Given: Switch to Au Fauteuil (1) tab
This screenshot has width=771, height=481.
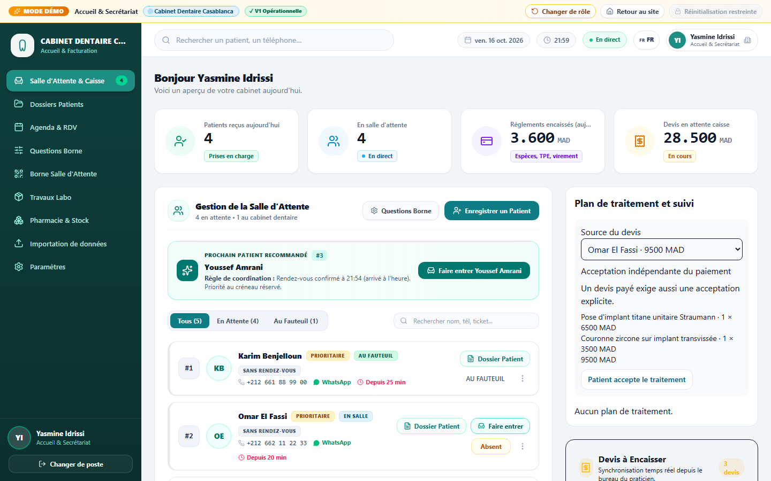Looking at the screenshot, I should pos(296,321).
